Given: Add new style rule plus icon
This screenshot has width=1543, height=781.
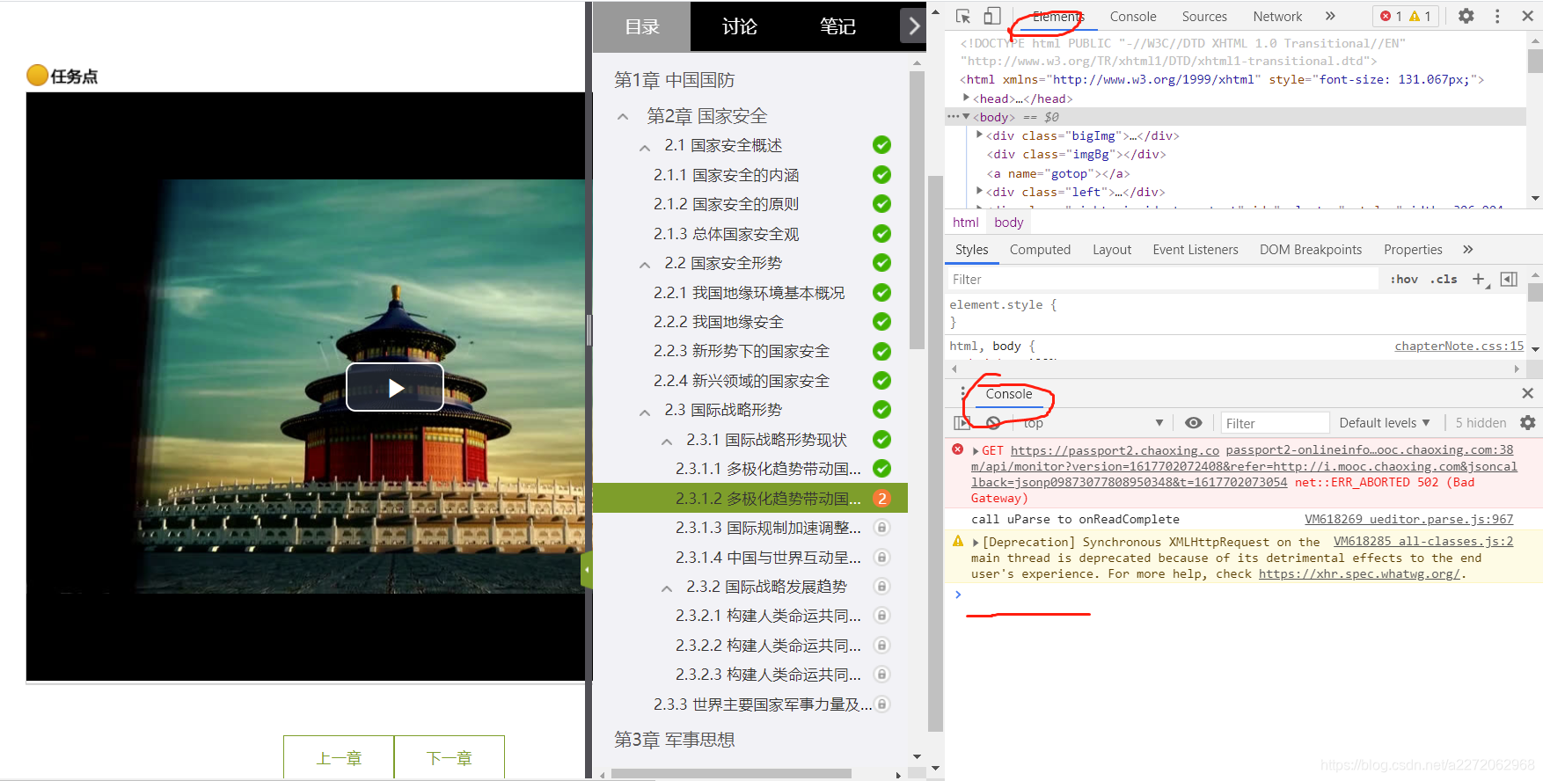Looking at the screenshot, I should click(x=1479, y=279).
